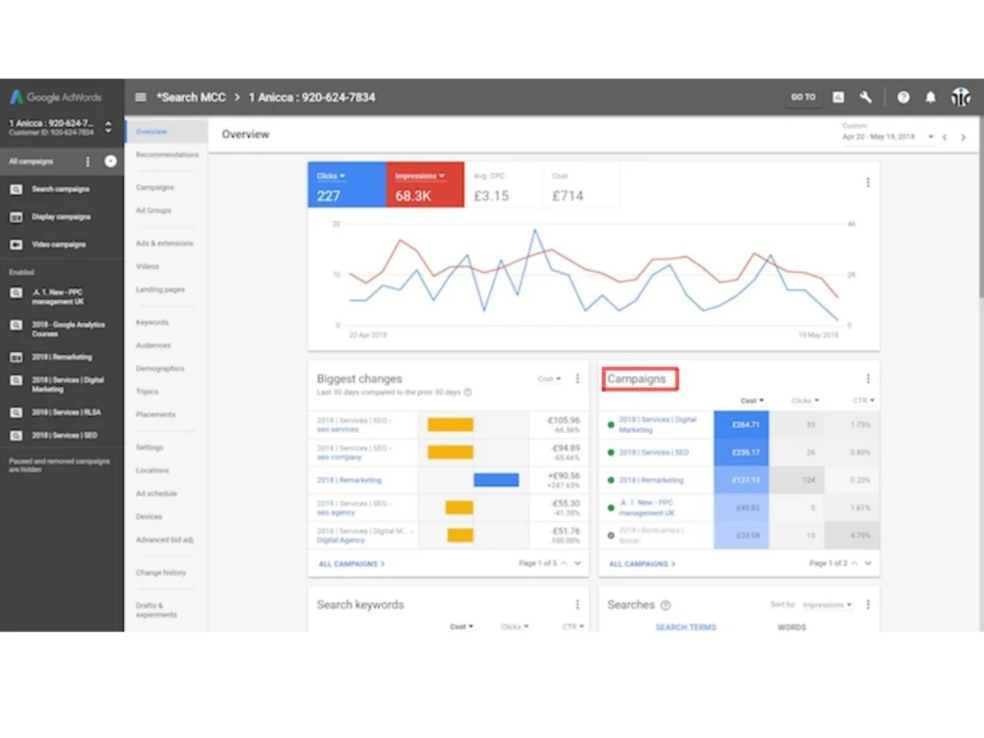Open the hamburger navigation menu
This screenshot has width=984, height=738.
[x=141, y=97]
